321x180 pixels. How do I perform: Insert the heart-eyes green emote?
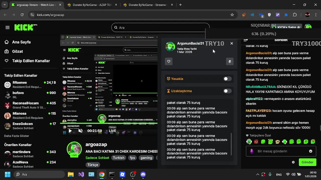313,142
